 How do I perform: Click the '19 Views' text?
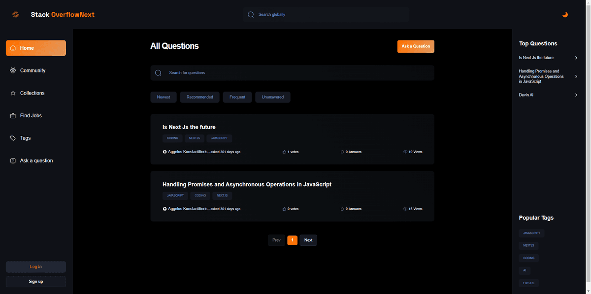415,152
